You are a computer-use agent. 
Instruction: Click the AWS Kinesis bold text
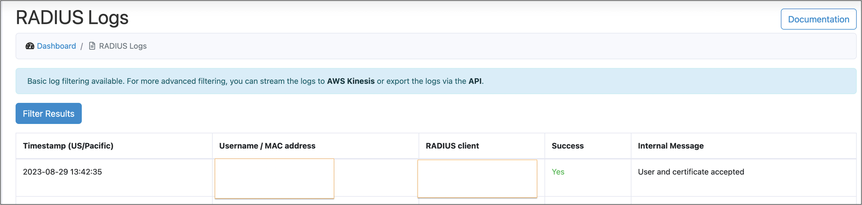pos(350,81)
